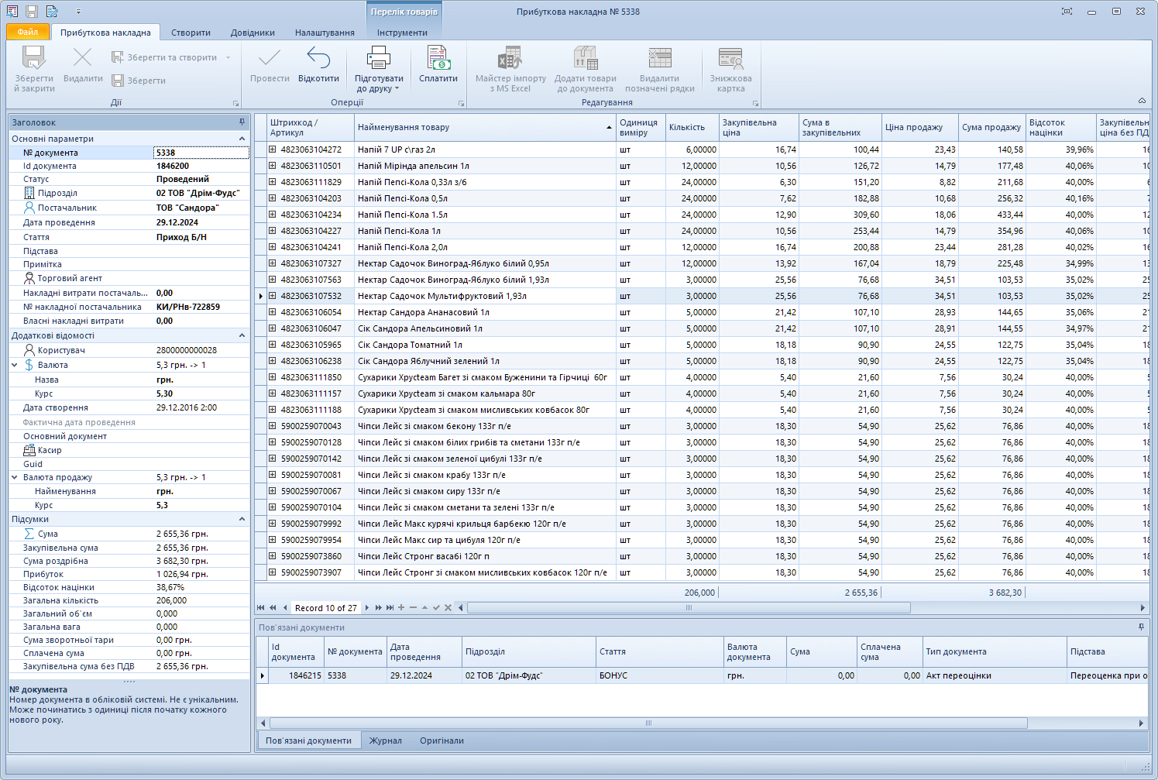The image size is (1158, 780).
Task: Click the related documents horizontal scrollbar thumb
Action: 648,723
